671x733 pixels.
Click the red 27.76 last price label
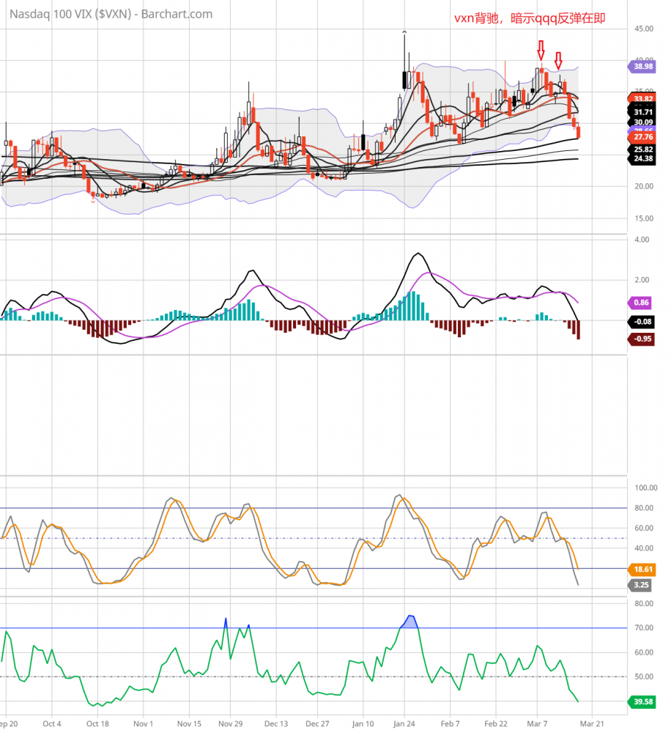pos(642,137)
